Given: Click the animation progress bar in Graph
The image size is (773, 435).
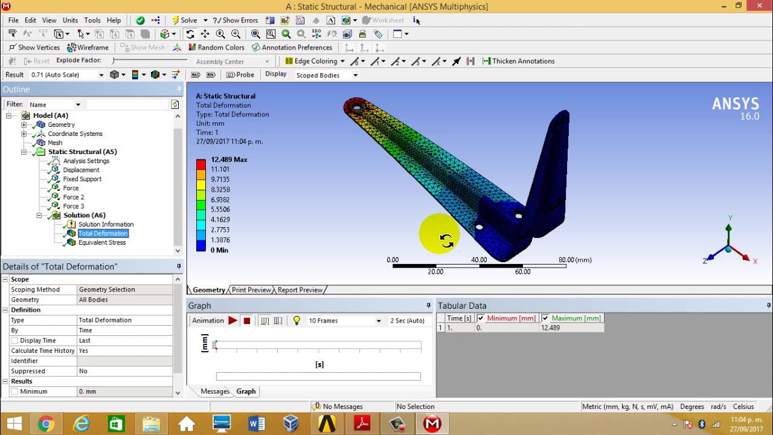Looking at the screenshot, I should click(x=318, y=377).
